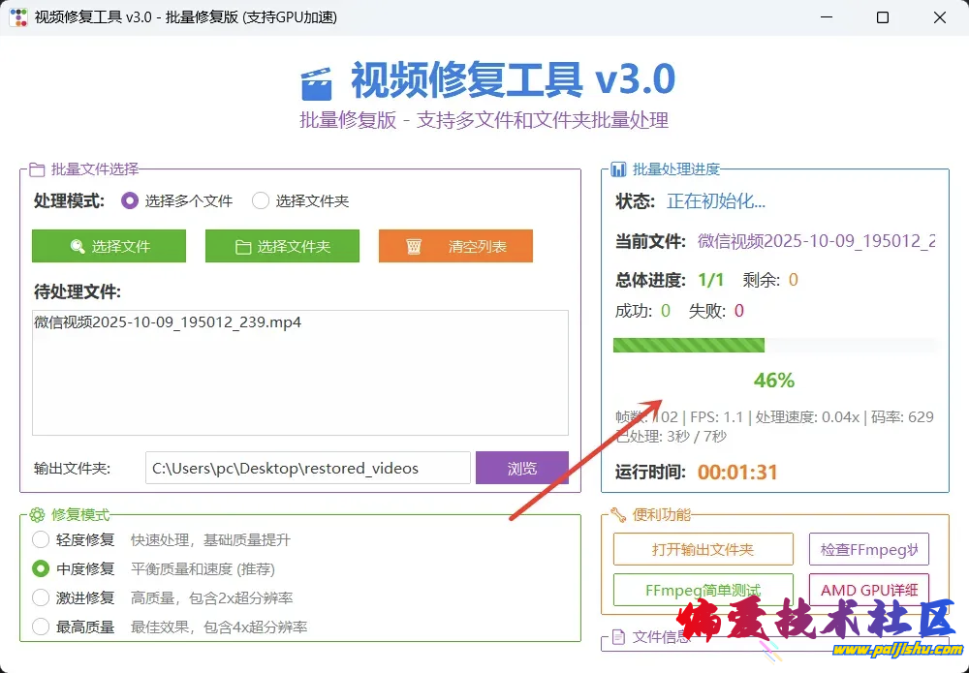Select 微信视频 mp4 file in pending list

pos(168,322)
